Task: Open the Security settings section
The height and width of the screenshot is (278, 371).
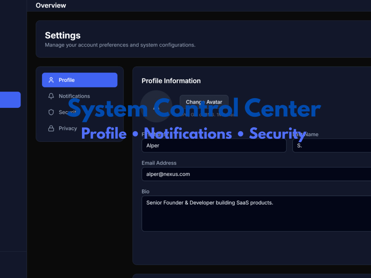Action: pyautogui.click(x=79, y=112)
